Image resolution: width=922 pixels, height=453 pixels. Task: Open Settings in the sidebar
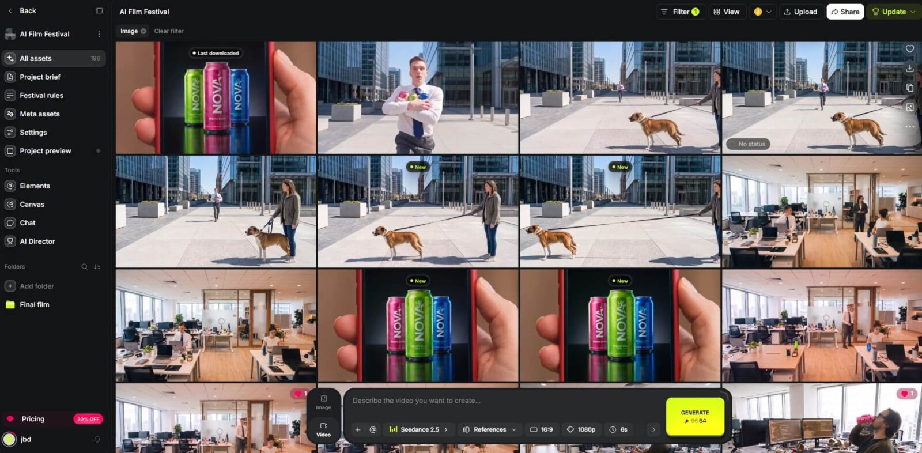point(54,132)
